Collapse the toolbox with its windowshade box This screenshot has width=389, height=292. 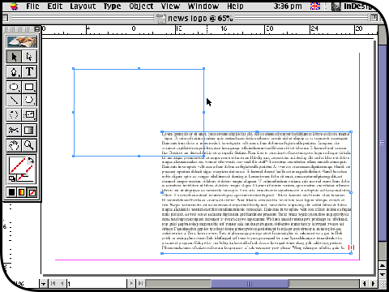pos(37,29)
